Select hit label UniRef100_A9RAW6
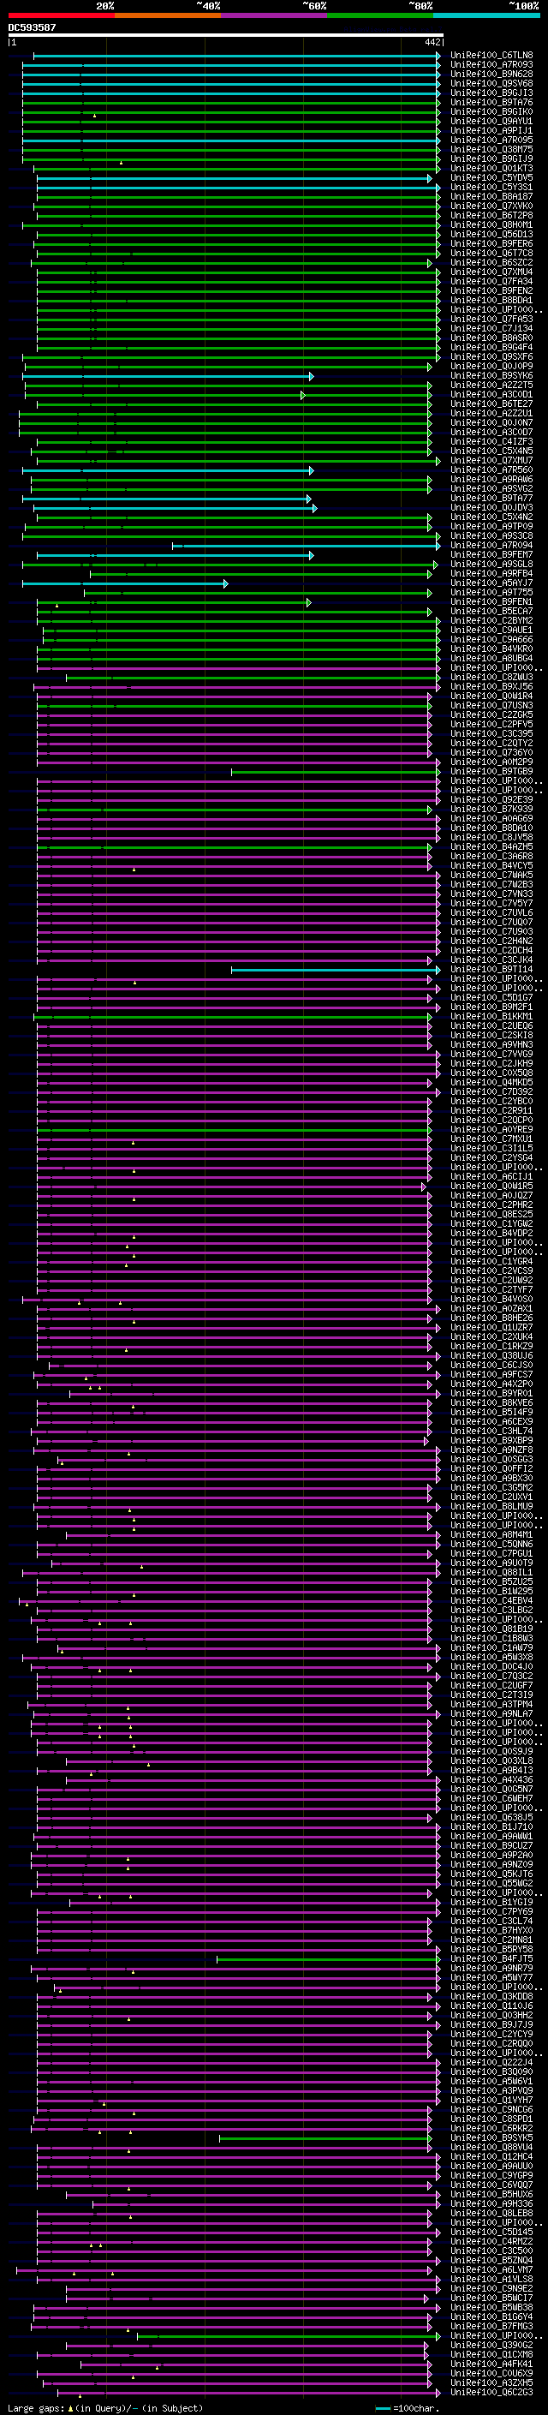 [491, 480]
